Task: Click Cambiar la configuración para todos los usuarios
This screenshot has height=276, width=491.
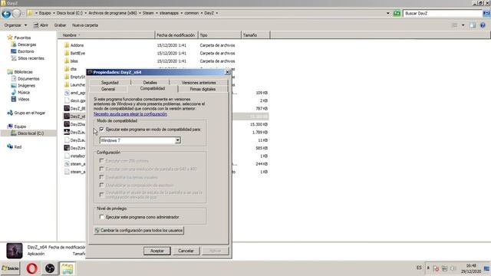Action: [x=139, y=230]
